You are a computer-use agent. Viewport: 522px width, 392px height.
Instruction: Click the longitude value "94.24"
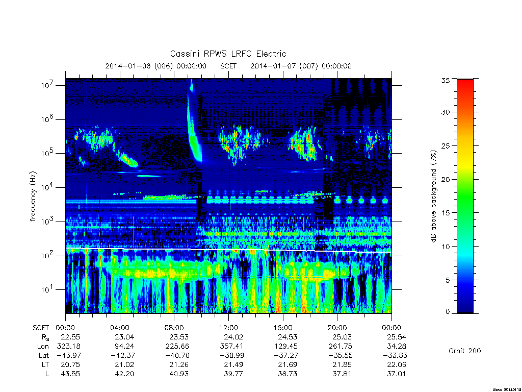(x=124, y=347)
